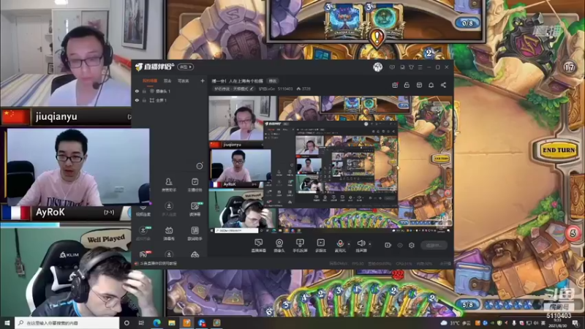
Task: Toggle lock on the fullscreen 1 source
Action: tap(144, 100)
